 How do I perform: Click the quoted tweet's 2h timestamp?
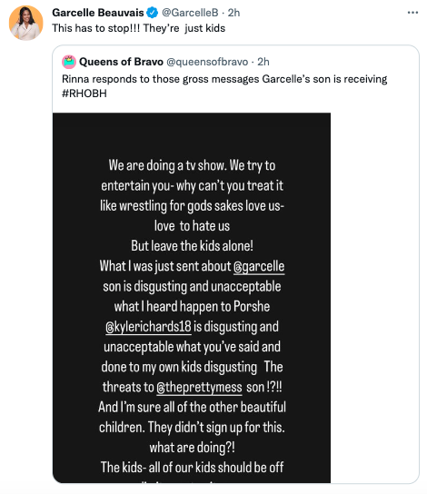[x=263, y=62]
